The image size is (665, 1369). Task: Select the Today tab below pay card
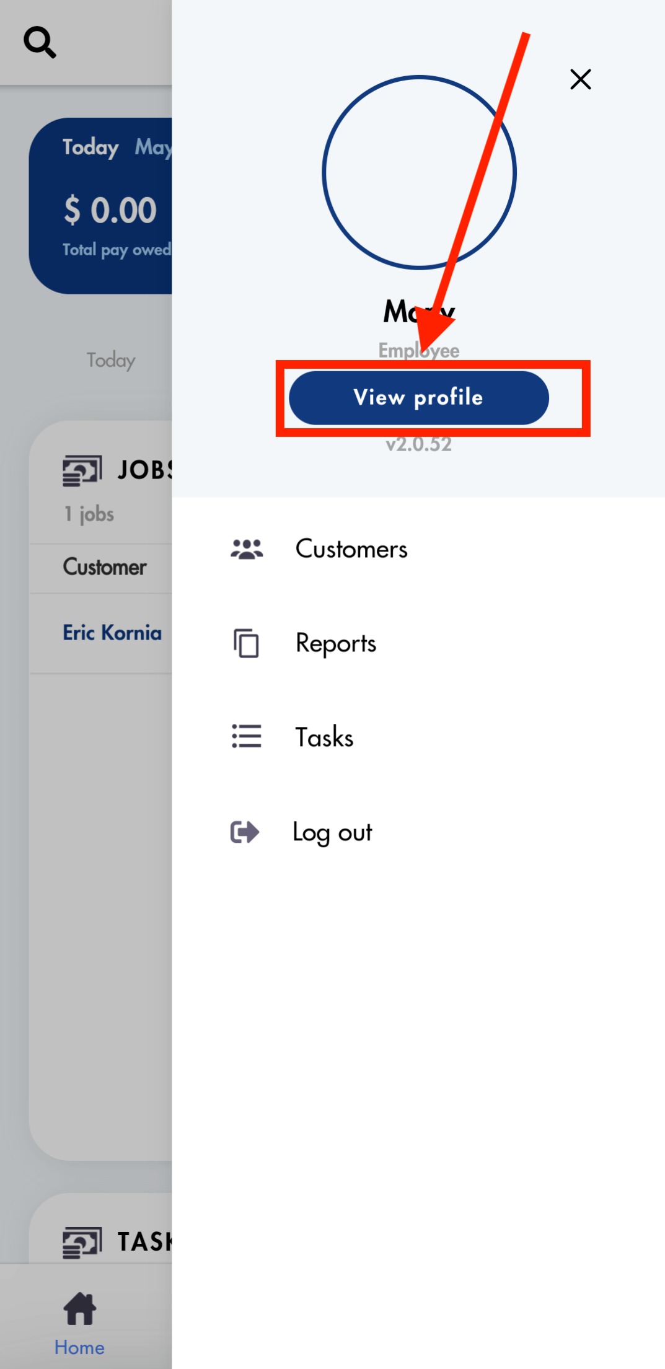click(x=111, y=360)
